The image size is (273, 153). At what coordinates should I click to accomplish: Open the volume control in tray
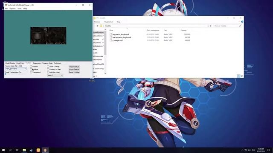click(x=249, y=150)
